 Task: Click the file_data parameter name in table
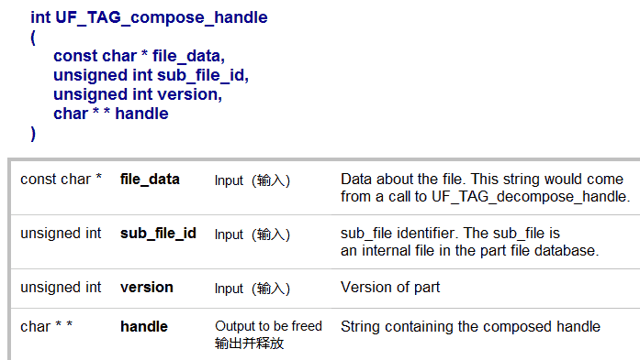click(150, 180)
